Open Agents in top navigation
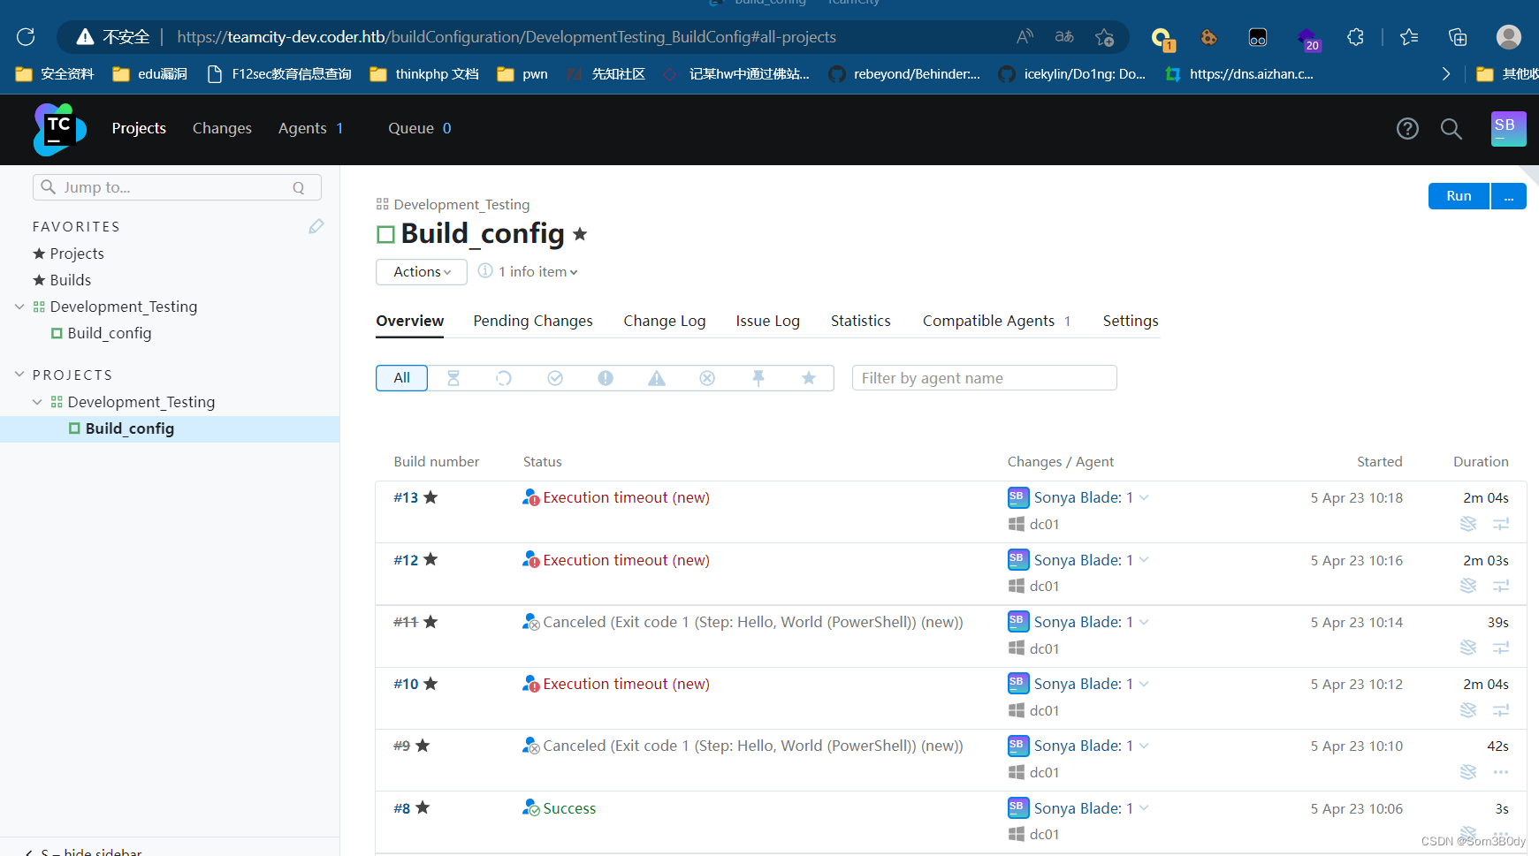1539x856 pixels. point(310,128)
